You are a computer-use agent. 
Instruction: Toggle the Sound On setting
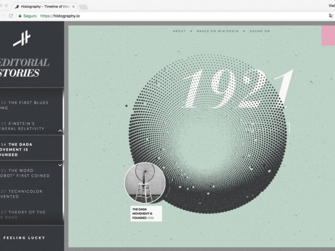tap(260, 31)
